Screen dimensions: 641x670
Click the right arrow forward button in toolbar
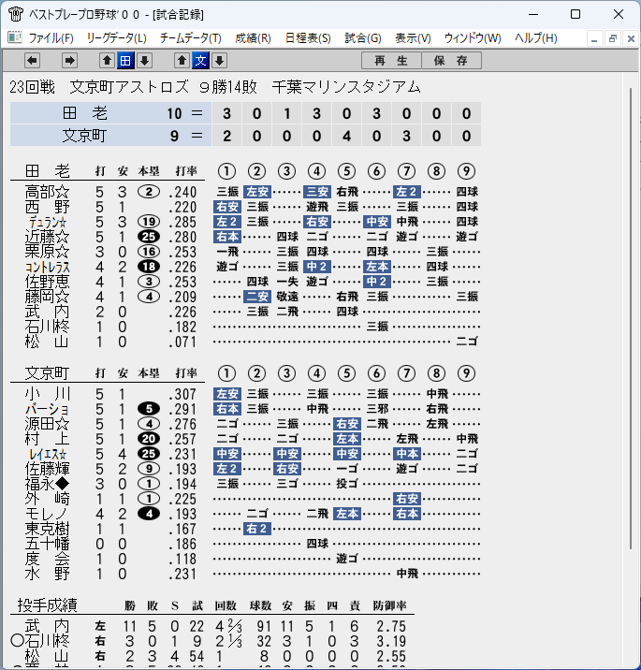[x=69, y=61]
